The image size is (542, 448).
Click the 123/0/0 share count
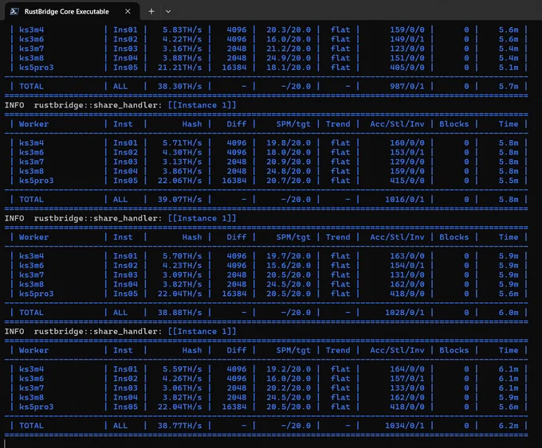(407, 49)
